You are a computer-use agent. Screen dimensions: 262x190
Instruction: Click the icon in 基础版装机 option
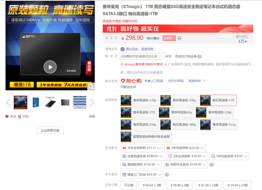(x=124, y=165)
